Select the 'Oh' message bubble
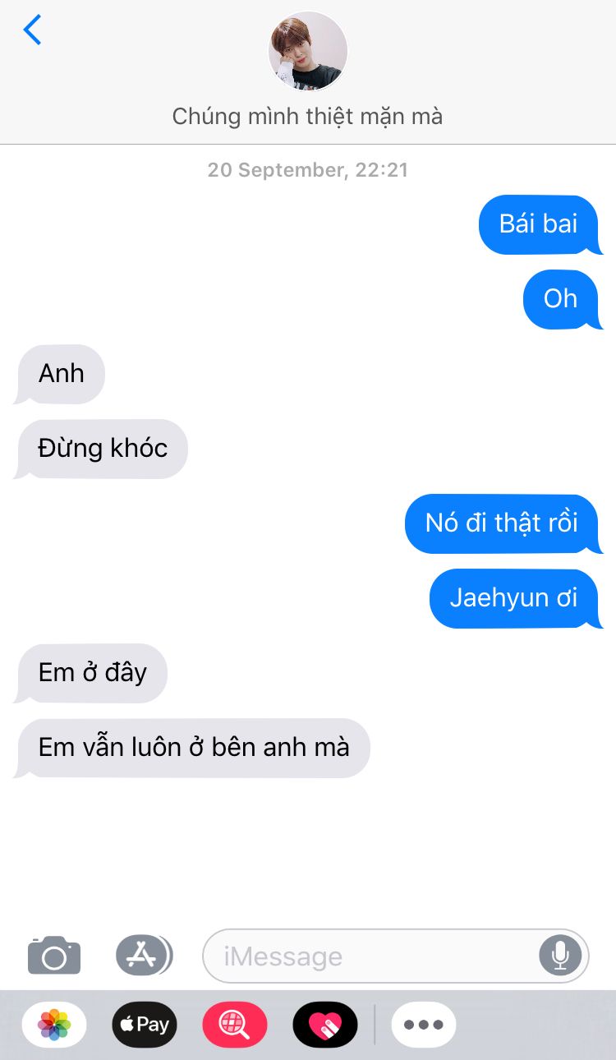 pos(562,299)
